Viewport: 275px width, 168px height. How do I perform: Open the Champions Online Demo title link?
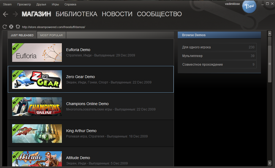[87, 104]
